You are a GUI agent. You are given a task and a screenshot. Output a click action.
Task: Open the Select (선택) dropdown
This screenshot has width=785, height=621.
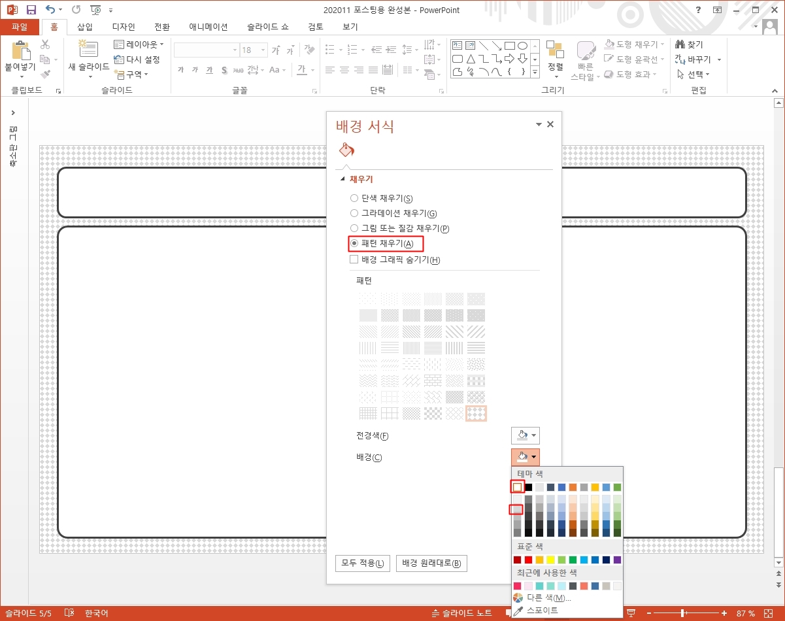click(693, 74)
